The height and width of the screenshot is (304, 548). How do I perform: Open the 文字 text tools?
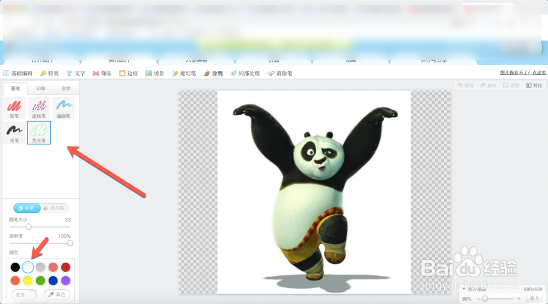click(x=76, y=73)
